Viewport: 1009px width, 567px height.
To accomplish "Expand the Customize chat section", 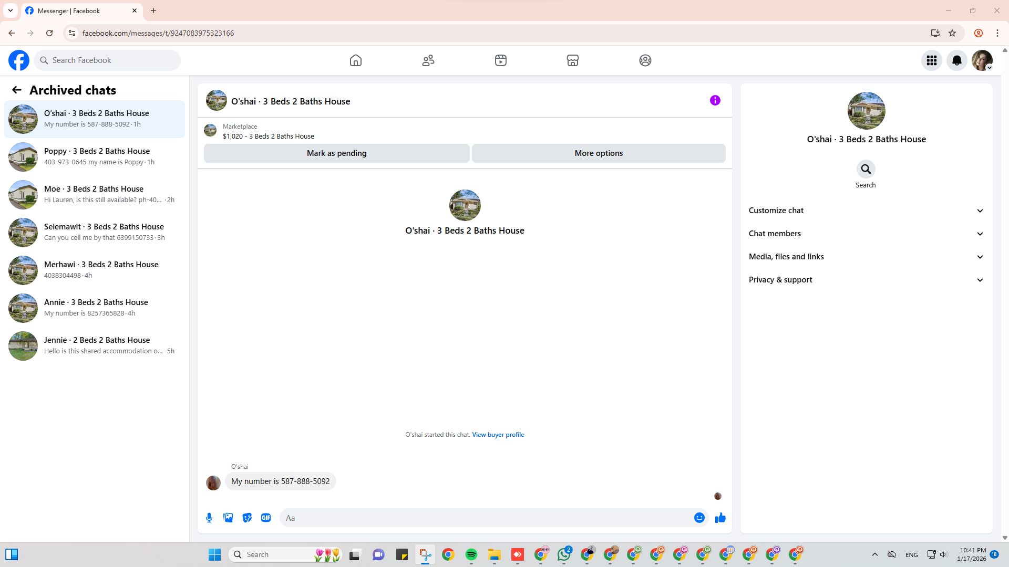I will 866,211.
